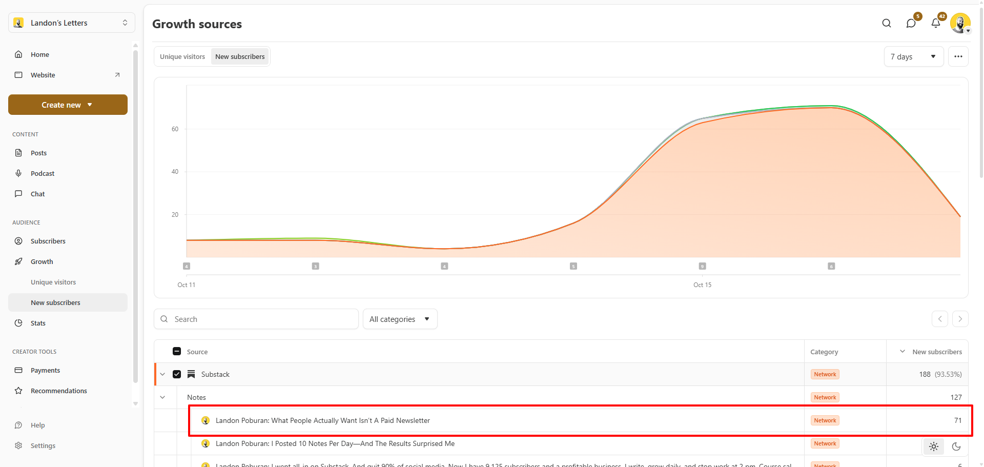Click the Website external arrow icon

click(x=117, y=75)
